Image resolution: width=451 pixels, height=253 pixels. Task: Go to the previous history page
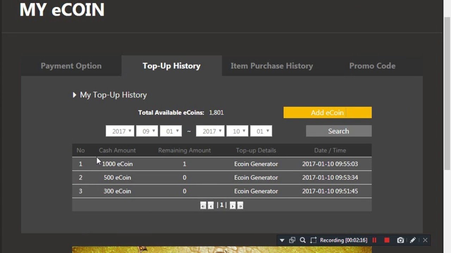click(x=211, y=206)
